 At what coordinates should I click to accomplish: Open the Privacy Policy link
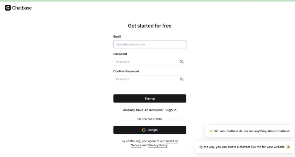pyautogui.click(x=158, y=145)
